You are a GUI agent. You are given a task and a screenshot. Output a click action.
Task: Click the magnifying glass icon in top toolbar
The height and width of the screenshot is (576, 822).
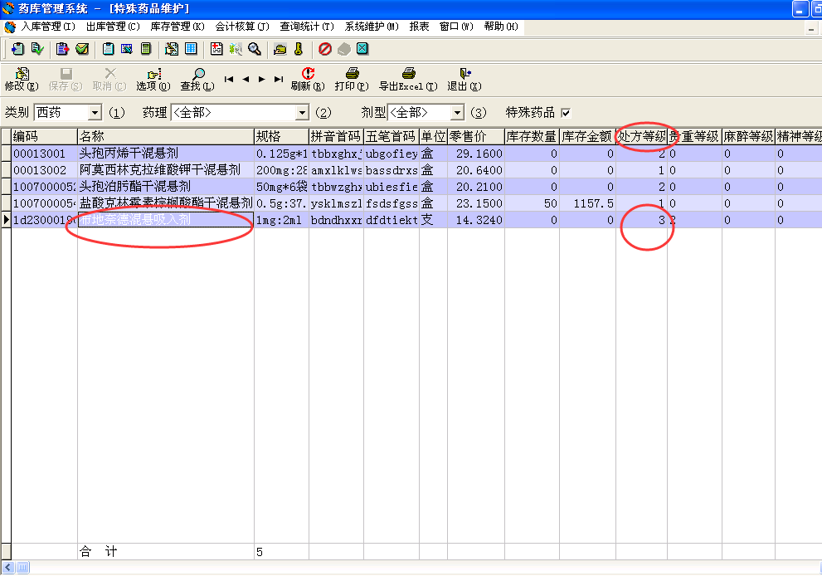[255, 49]
